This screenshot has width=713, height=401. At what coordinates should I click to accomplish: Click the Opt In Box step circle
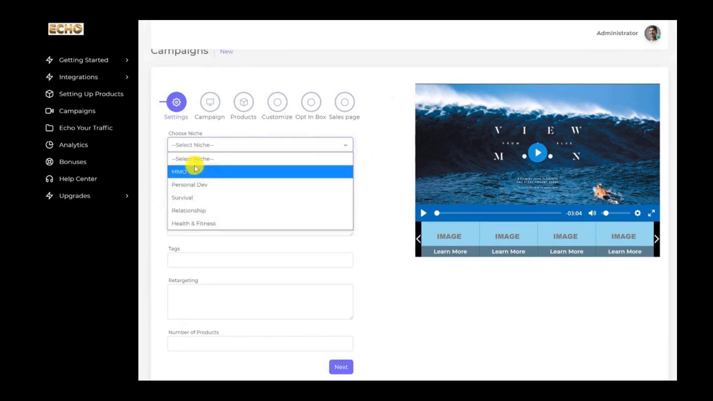tap(311, 102)
